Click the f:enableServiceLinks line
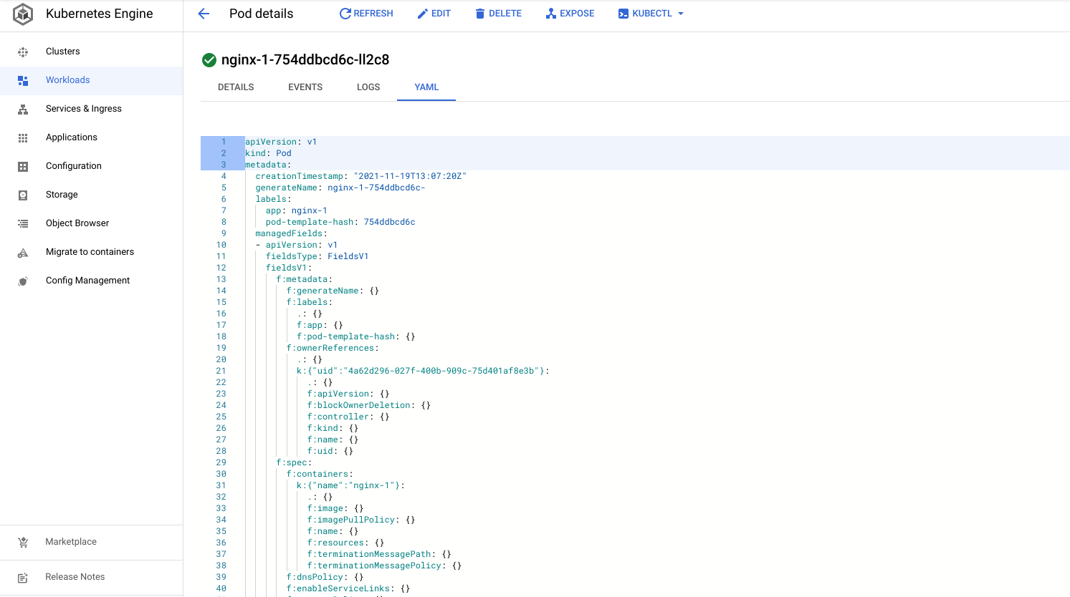Screen dimensions: 1070x597 click(348, 588)
